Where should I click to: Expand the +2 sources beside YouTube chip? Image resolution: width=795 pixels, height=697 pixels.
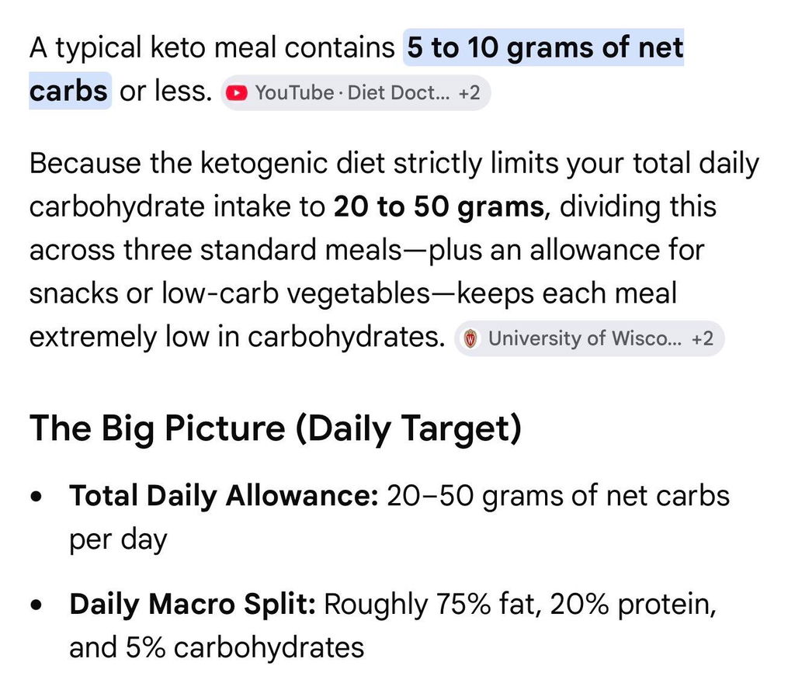coord(469,93)
